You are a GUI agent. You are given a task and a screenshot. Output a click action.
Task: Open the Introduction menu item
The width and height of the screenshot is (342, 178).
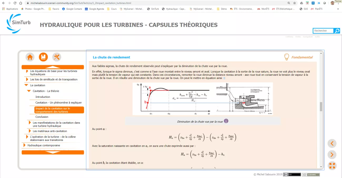(43, 97)
